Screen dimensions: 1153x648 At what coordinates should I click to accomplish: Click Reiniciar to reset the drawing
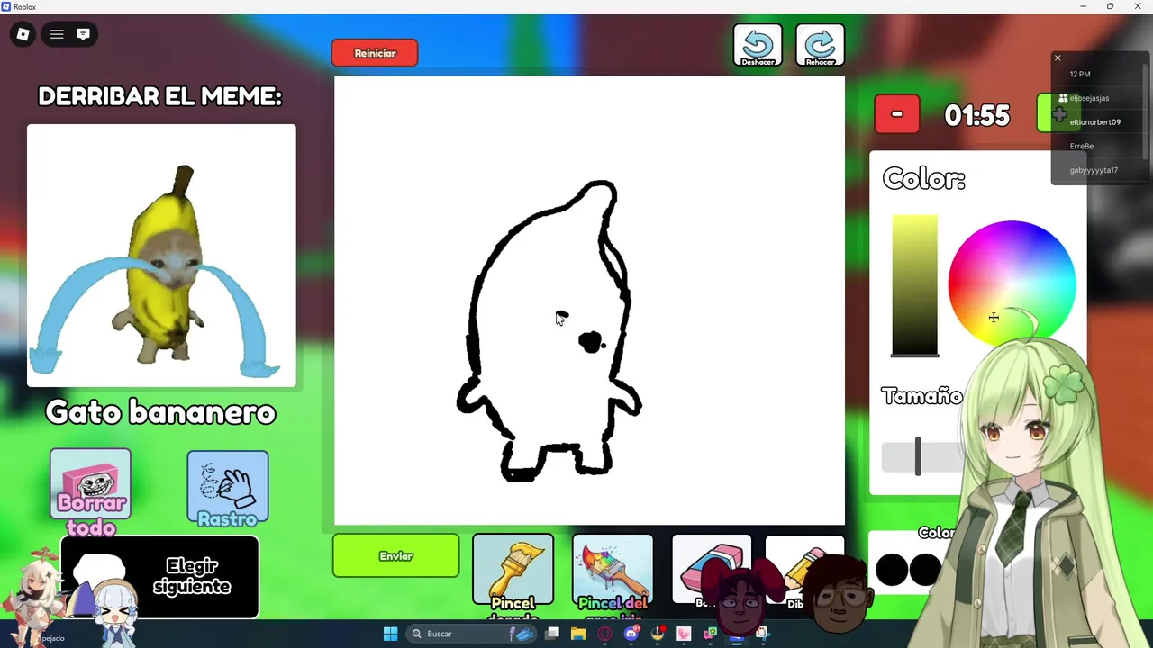375,53
